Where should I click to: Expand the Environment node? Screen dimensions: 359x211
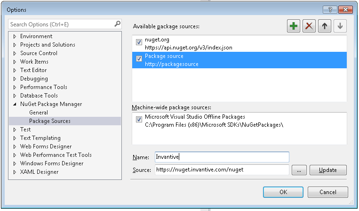15,36
